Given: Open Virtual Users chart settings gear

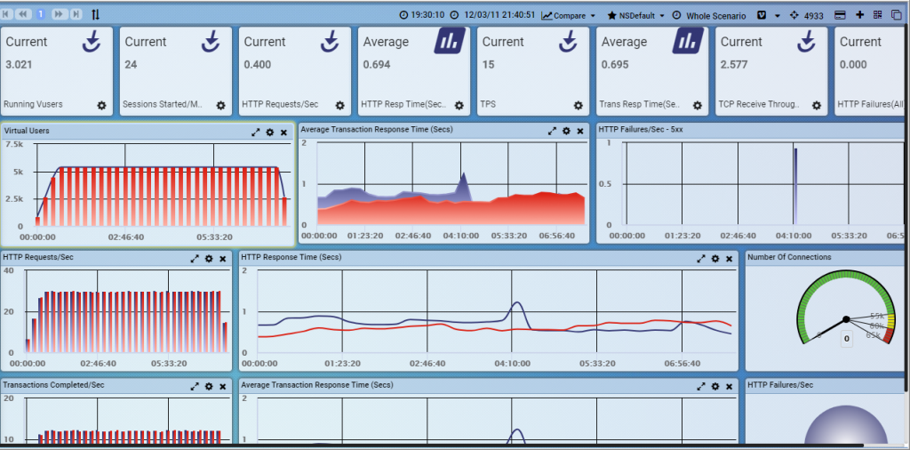Looking at the screenshot, I should click(270, 133).
